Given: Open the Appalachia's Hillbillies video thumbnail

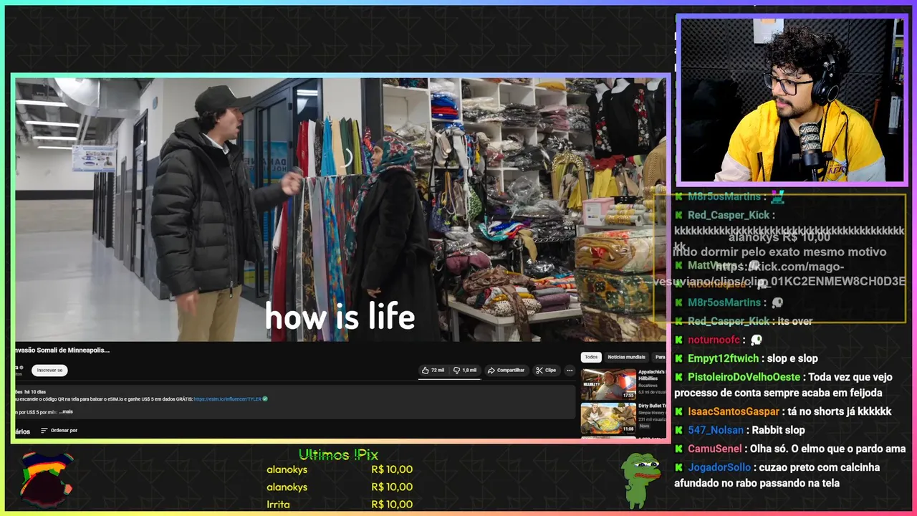Looking at the screenshot, I should click(608, 383).
